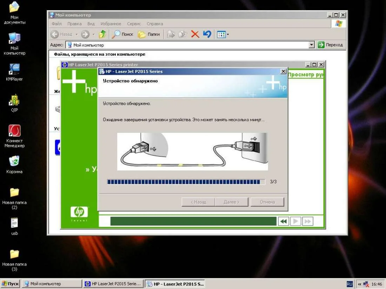Open the Мой компьютер desktop icon
This screenshot has height=289, width=386.
click(x=14, y=44)
